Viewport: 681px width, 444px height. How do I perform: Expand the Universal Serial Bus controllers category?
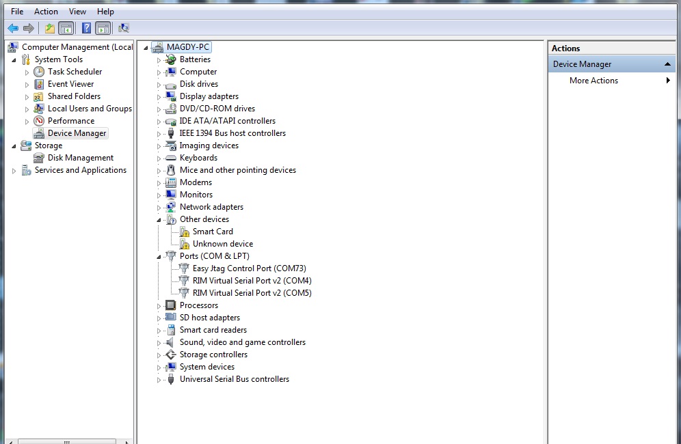tap(159, 380)
